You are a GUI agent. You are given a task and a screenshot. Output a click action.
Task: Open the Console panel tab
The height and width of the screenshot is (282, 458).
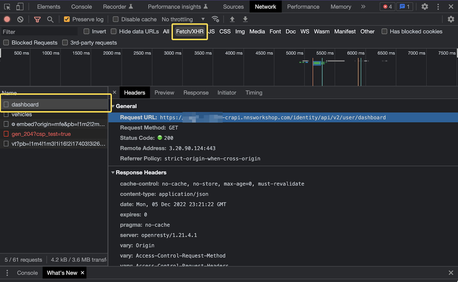82,7
